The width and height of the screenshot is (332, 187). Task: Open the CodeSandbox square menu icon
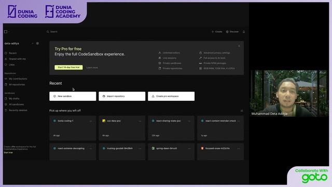tap(6, 32)
